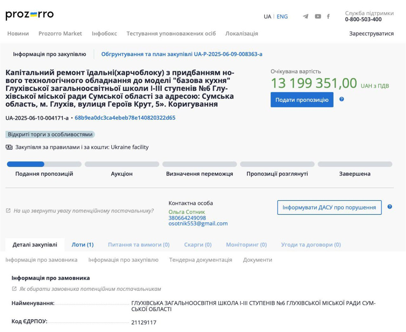Click external-link icon before Як обирати замовника
Viewport: 406px width, 332px height.
[14, 289]
